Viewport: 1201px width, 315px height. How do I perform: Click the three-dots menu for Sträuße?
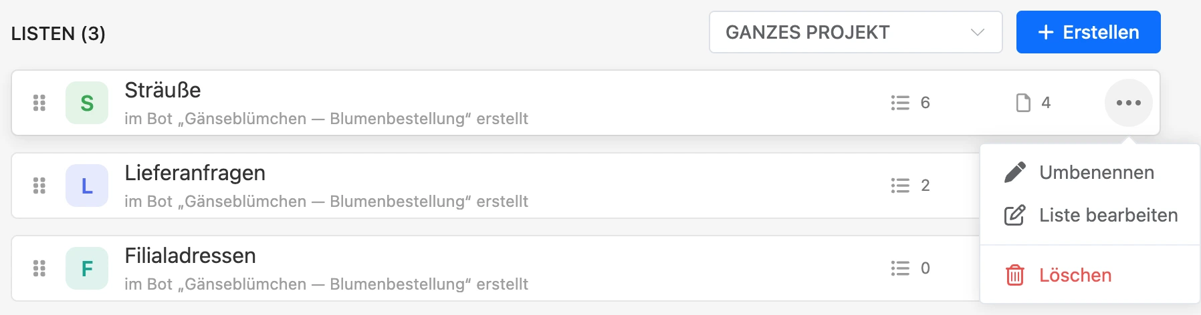tap(1128, 103)
